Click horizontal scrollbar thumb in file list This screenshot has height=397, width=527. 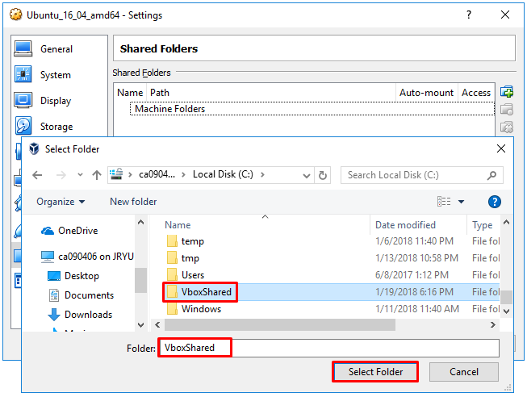[279, 325]
